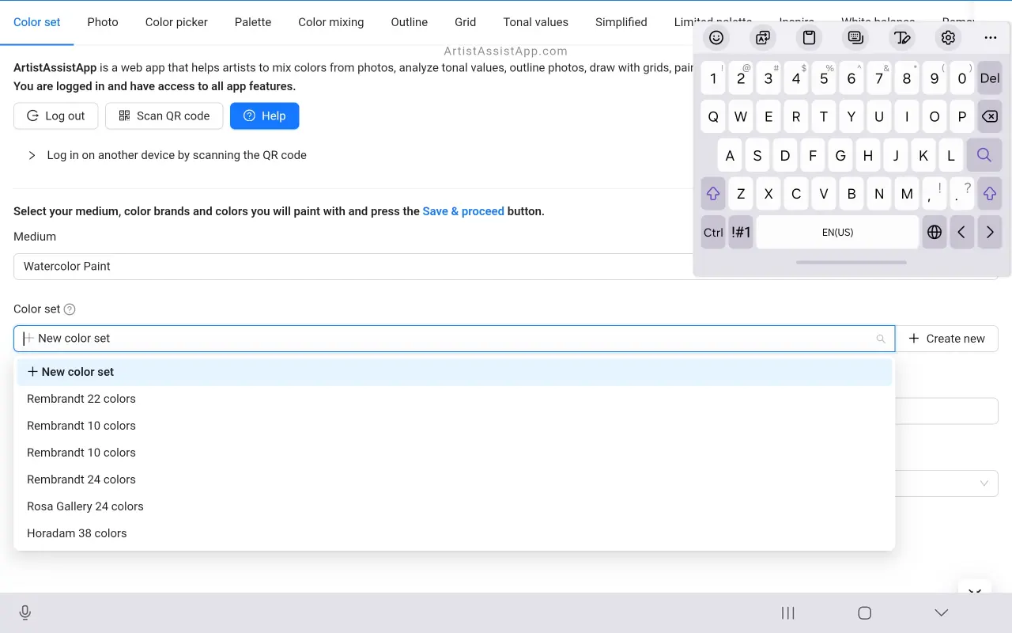Click the search icon in color set field
Viewport: 1012px width, 633px height.
point(881,339)
